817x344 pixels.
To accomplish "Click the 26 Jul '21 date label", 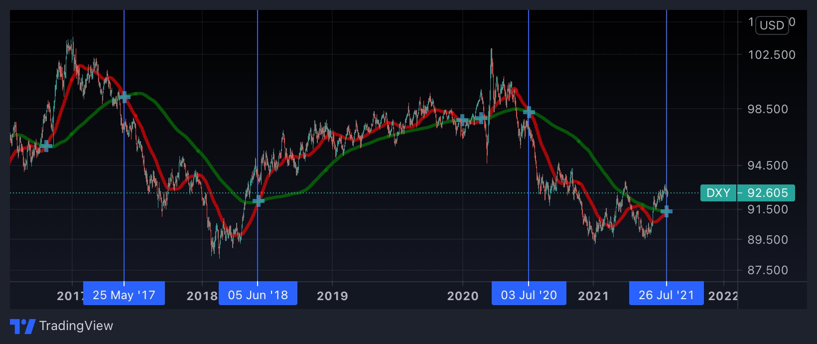I will pyautogui.click(x=667, y=295).
